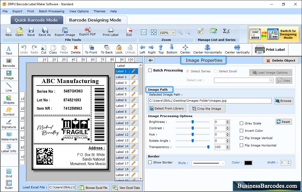
Task: Click the fit-to-window zoom icon
Action: [154, 32]
